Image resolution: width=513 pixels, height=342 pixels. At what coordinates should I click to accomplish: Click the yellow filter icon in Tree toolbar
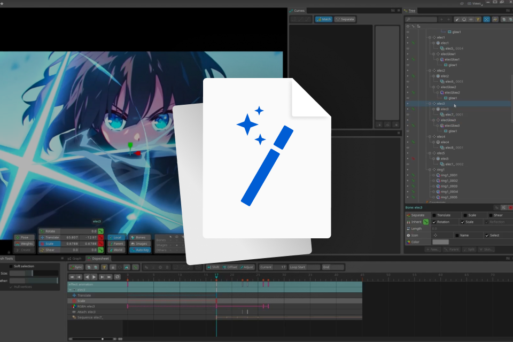[478, 19]
